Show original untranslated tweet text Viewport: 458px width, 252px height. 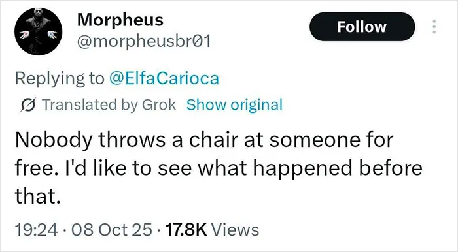pos(234,105)
